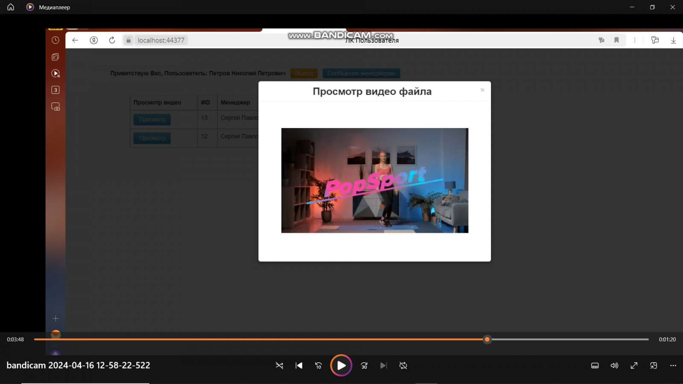Image resolution: width=683 pixels, height=384 pixels.
Task: Bookmark the page with the bookmark icon
Action: (616, 40)
